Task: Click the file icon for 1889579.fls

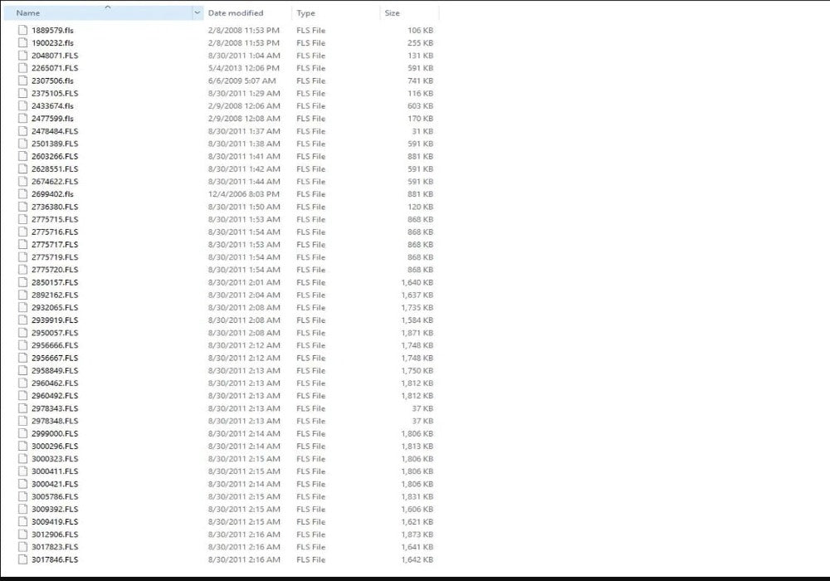Action: (x=23, y=31)
